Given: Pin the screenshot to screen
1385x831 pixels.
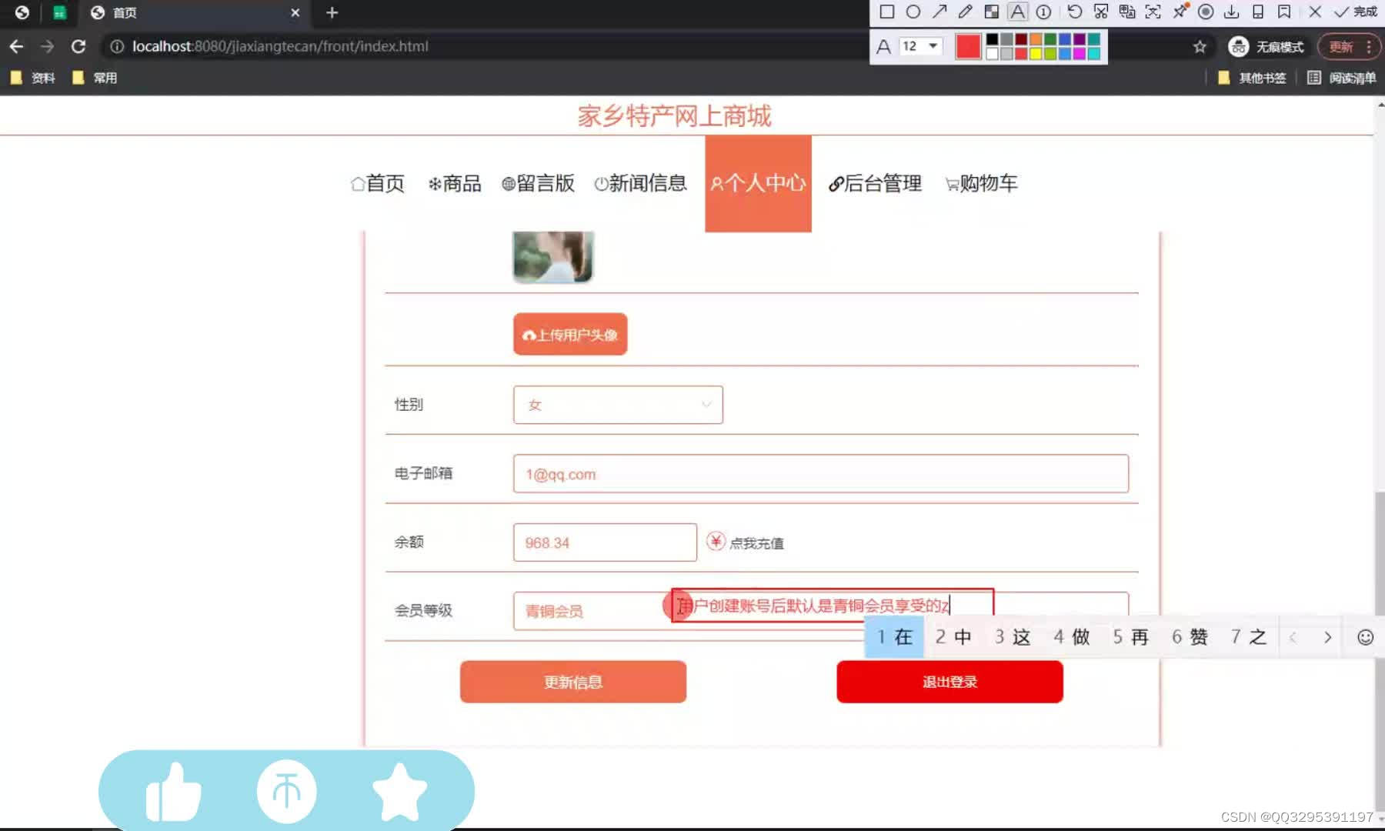Looking at the screenshot, I should (x=1180, y=12).
